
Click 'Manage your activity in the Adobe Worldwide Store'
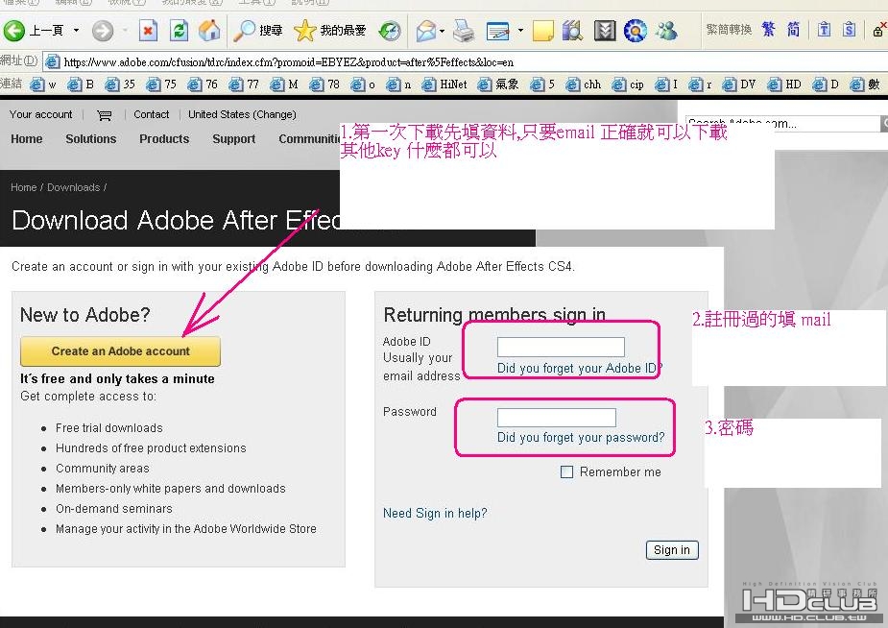click(185, 529)
